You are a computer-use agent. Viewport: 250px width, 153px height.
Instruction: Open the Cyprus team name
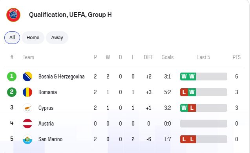46,108
